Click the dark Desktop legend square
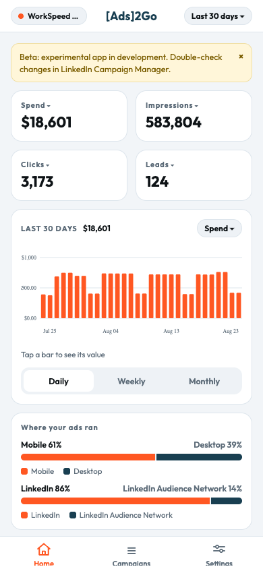 click(67, 471)
